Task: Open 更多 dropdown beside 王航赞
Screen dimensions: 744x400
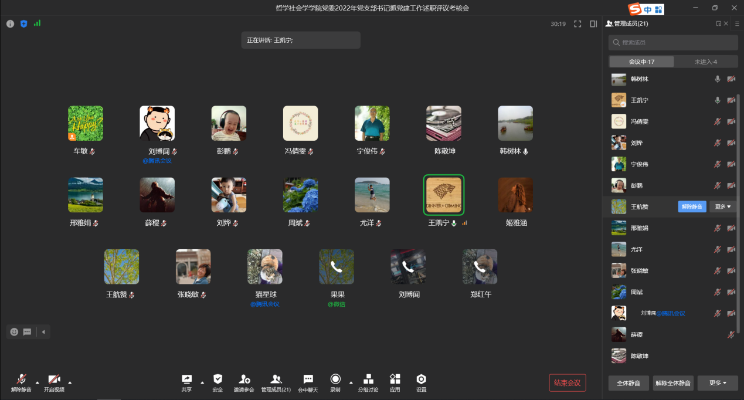Action: tap(723, 206)
